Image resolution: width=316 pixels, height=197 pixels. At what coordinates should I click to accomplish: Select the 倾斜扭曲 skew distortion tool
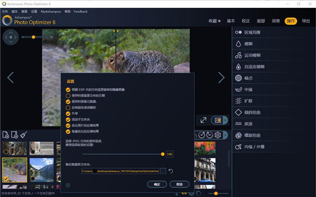(268, 112)
